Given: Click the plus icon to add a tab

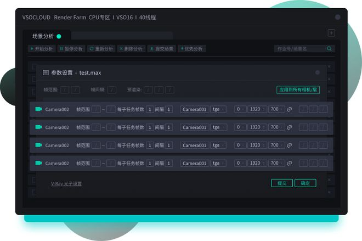Looking at the screenshot, I should coord(331,33).
